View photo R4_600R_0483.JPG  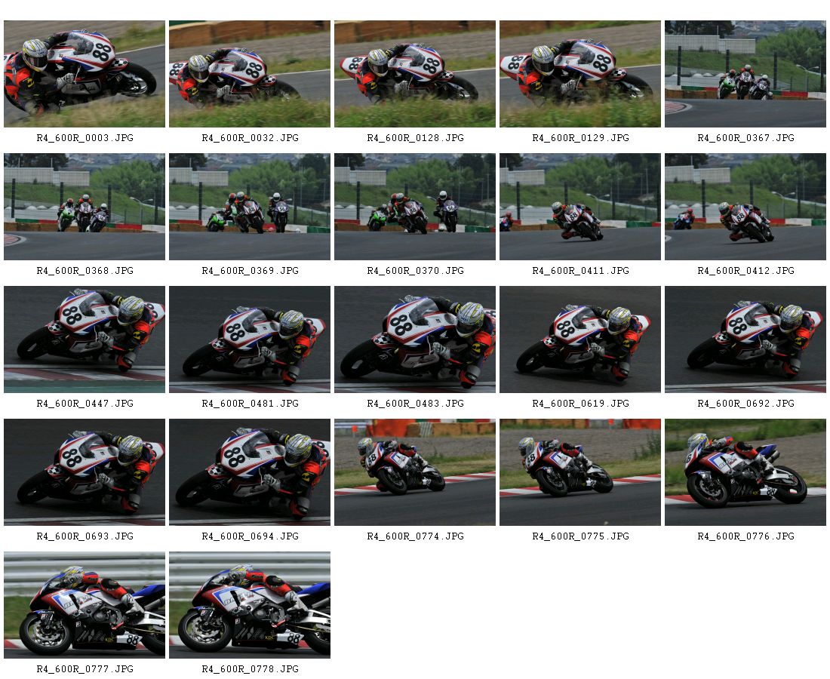(414, 339)
